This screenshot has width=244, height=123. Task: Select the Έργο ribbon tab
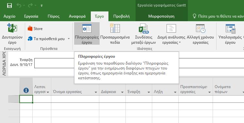(x=99, y=16)
